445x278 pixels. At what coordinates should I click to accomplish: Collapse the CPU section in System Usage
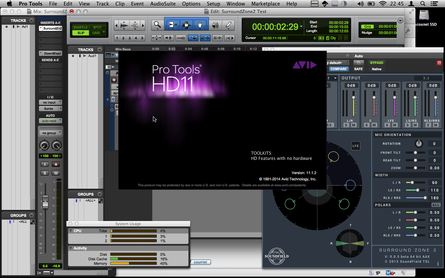(x=71, y=231)
